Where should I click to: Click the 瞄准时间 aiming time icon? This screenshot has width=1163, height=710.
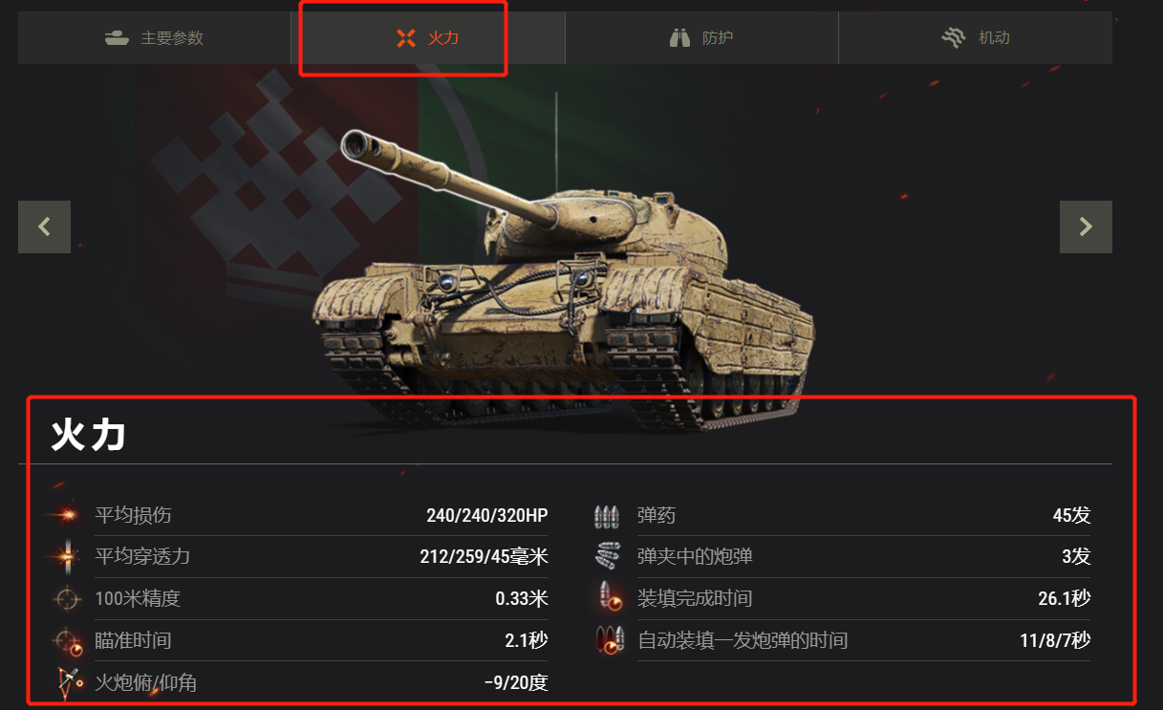coord(68,640)
